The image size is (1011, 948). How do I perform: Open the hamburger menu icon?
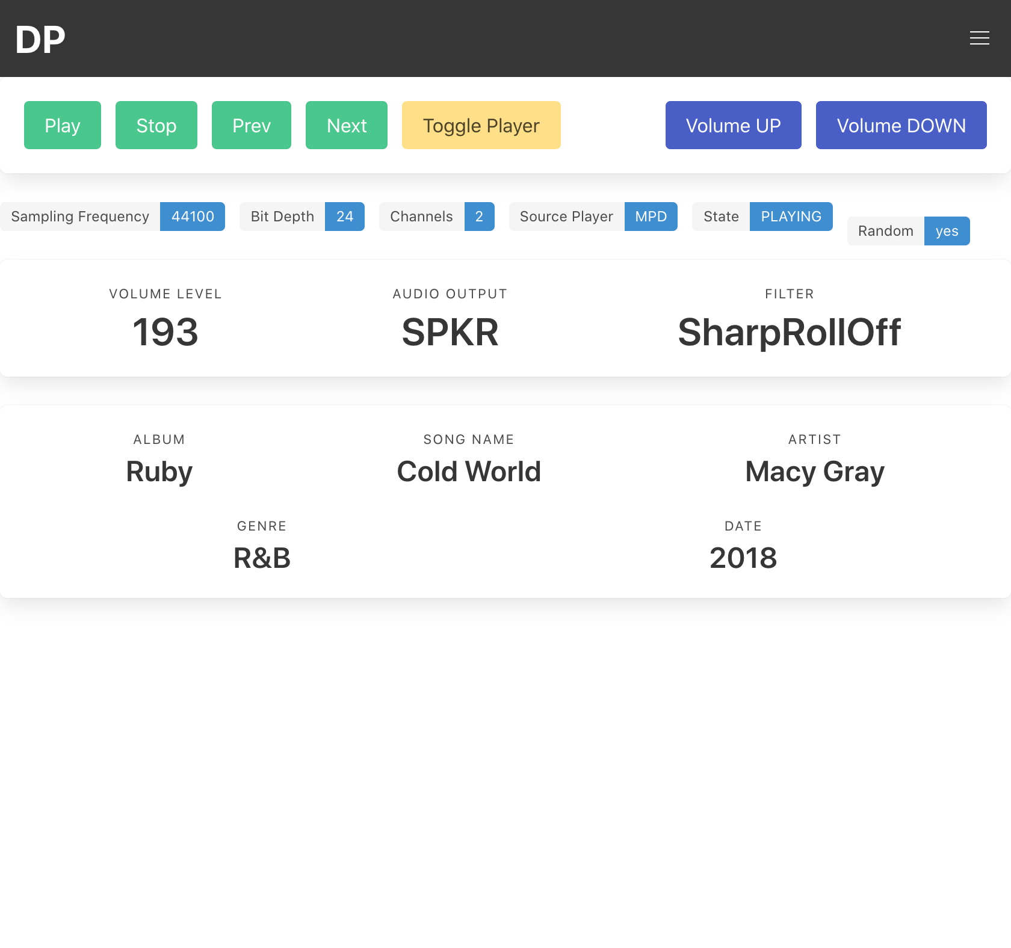click(979, 38)
